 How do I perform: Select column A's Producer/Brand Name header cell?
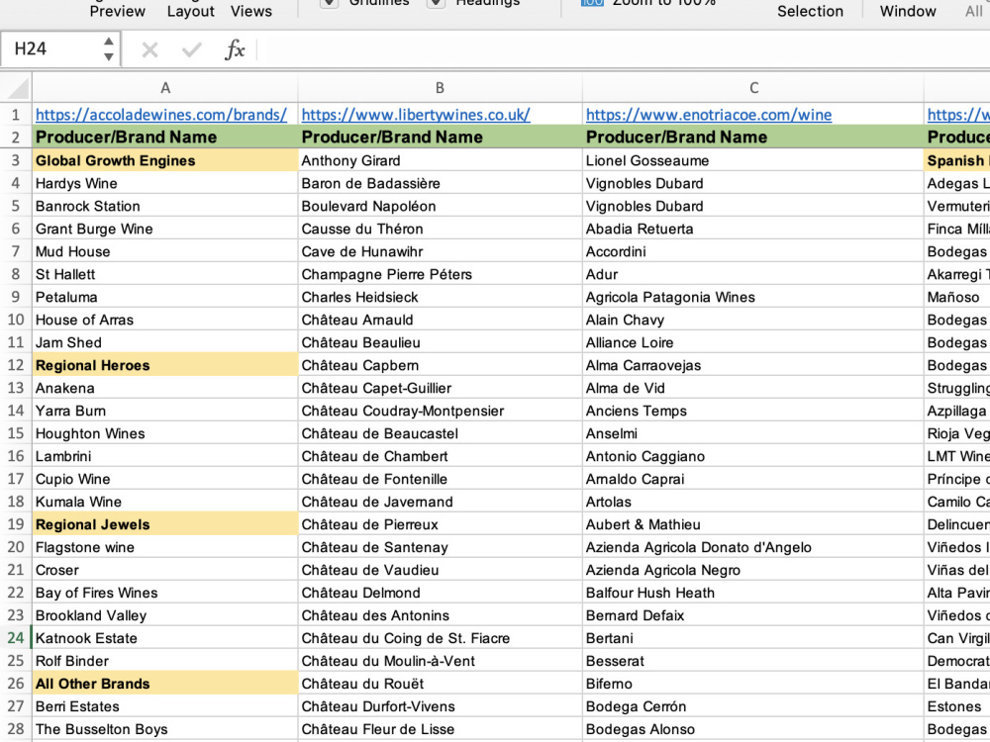tap(164, 137)
